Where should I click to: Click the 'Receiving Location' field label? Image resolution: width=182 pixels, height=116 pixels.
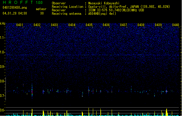(x=67, y=7)
